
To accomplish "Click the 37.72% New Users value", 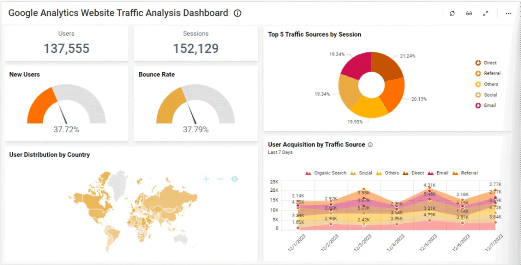I will pyautogui.click(x=67, y=130).
